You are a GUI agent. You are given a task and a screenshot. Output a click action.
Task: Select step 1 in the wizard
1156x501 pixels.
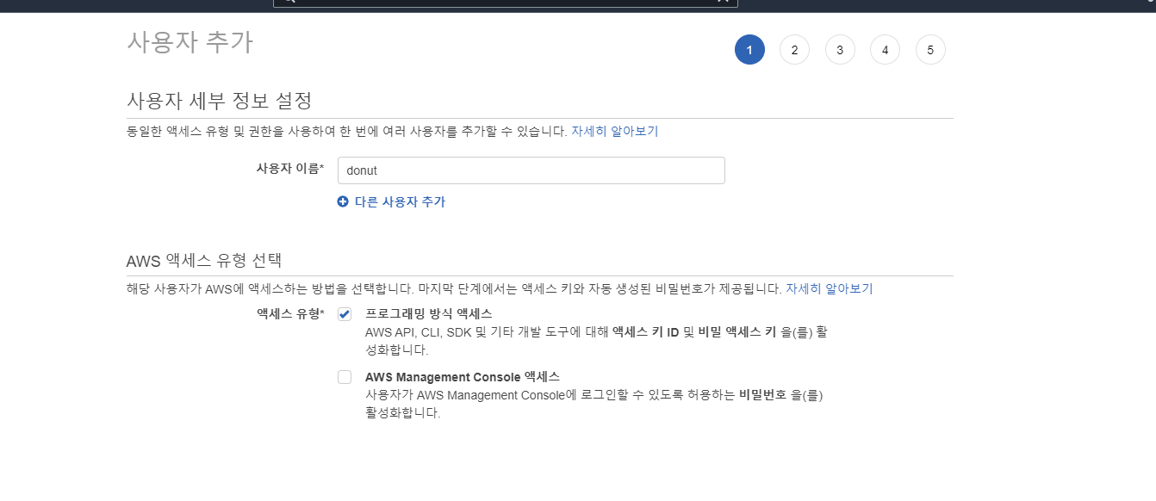(x=749, y=50)
